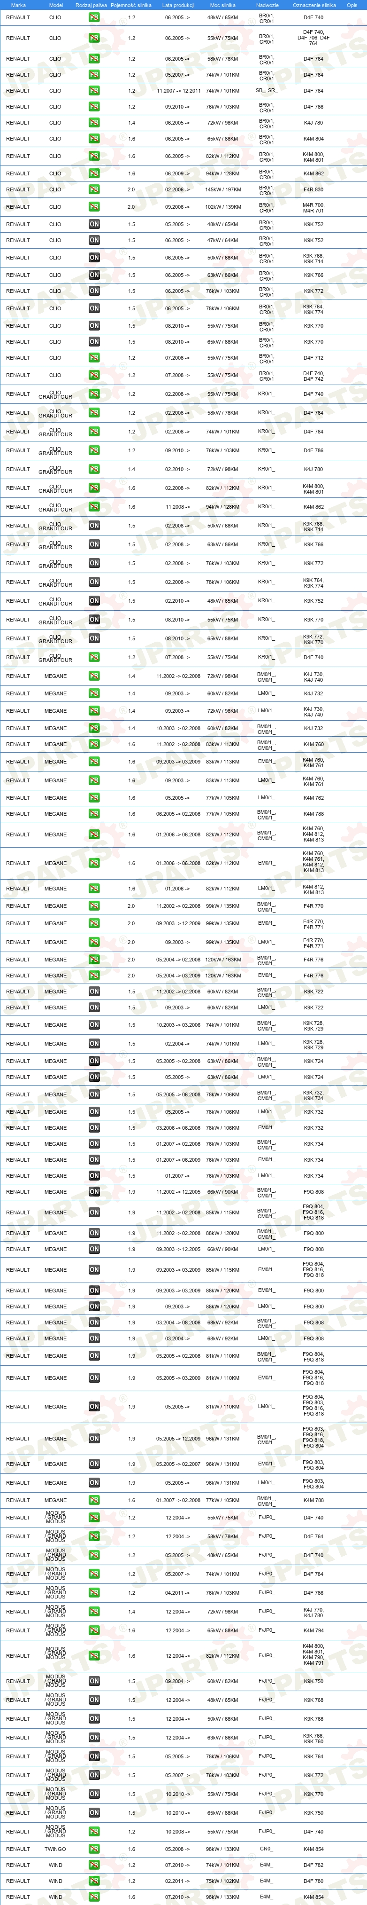Click the Pojemność silnika column header
This screenshot has height=1905, width=367.
131,5
